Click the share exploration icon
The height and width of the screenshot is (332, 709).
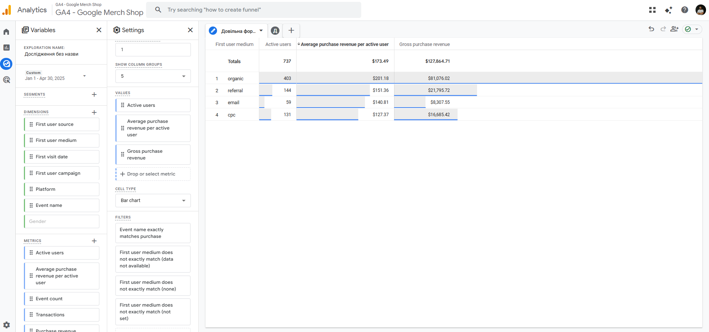(674, 29)
